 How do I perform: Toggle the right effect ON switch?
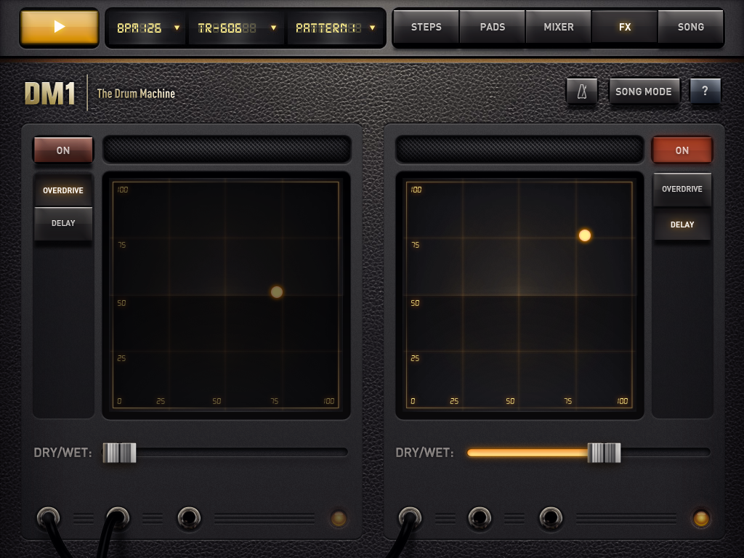[682, 150]
